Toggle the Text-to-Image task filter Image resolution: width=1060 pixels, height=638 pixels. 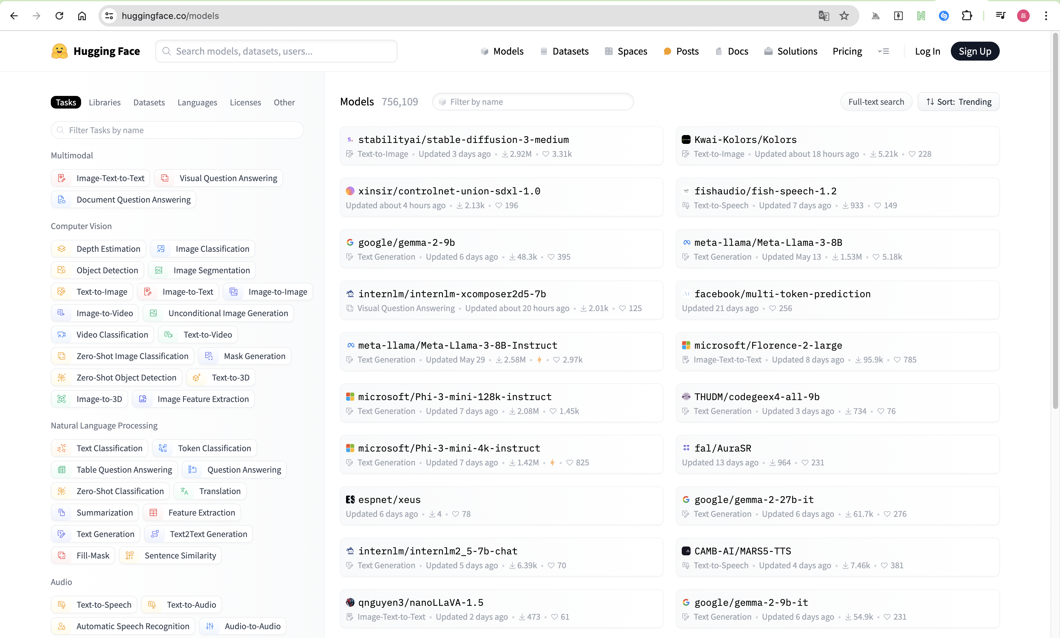[x=92, y=292]
